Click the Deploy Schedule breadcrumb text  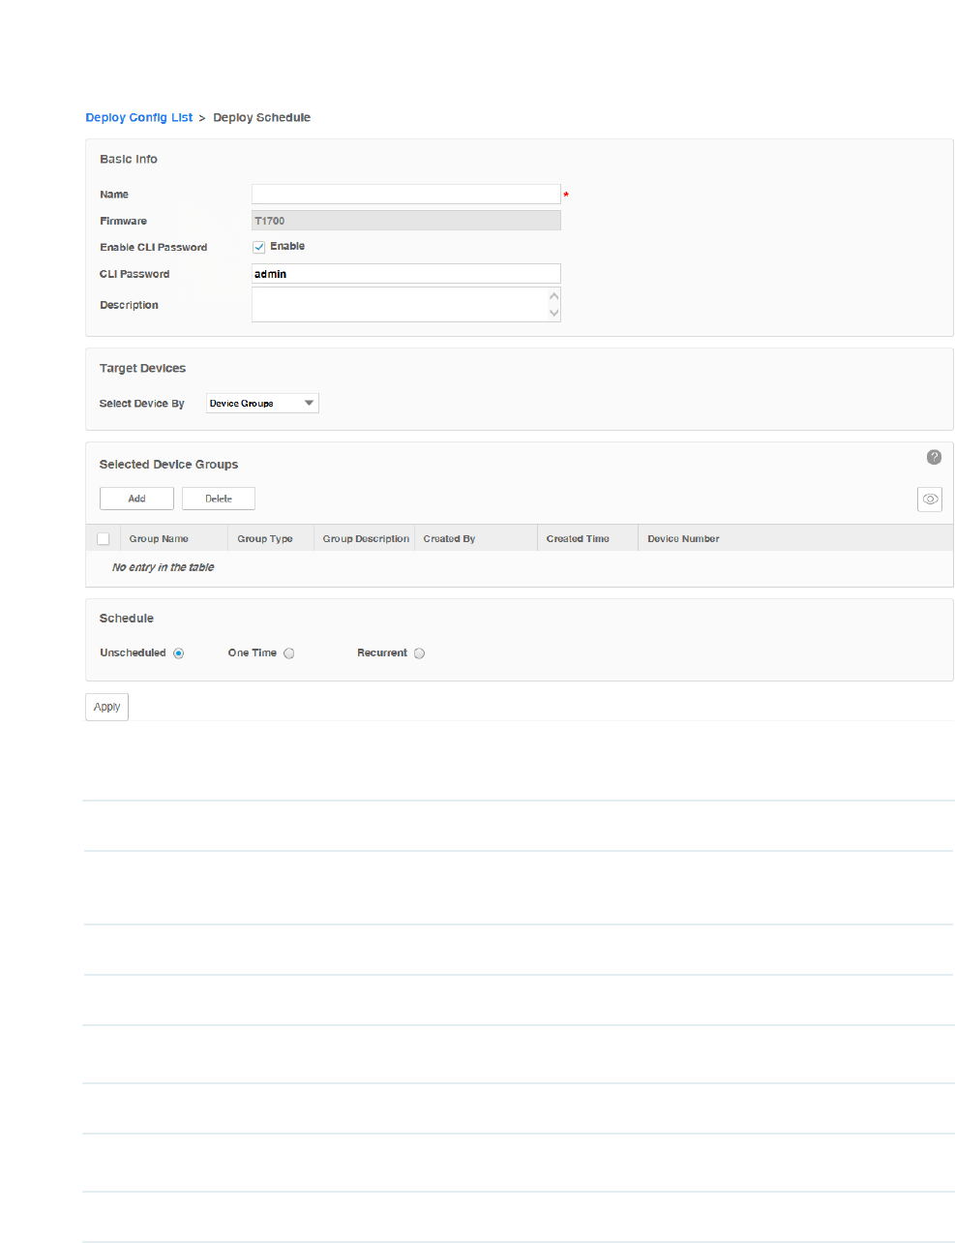coord(262,117)
